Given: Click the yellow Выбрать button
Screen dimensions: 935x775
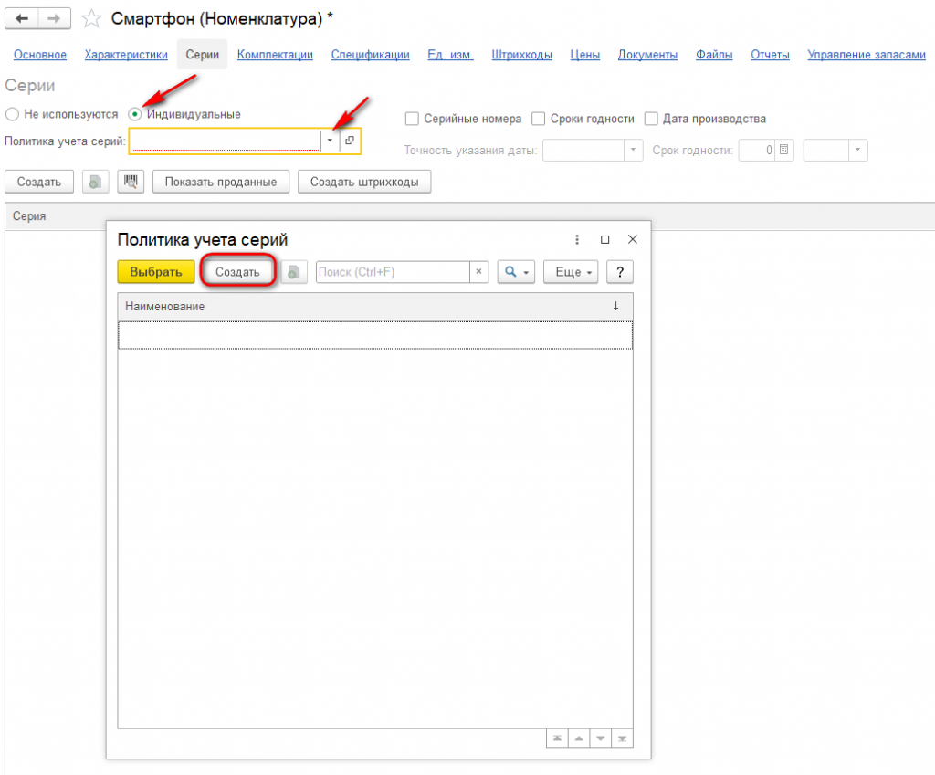Looking at the screenshot, I should pos(156,272).
